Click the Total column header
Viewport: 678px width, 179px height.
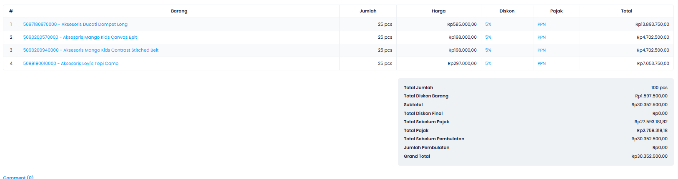click(x=626, y=11)
